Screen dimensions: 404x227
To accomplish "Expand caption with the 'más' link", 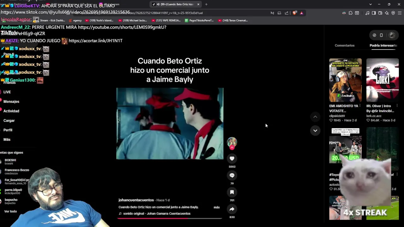I will point(217,207).
